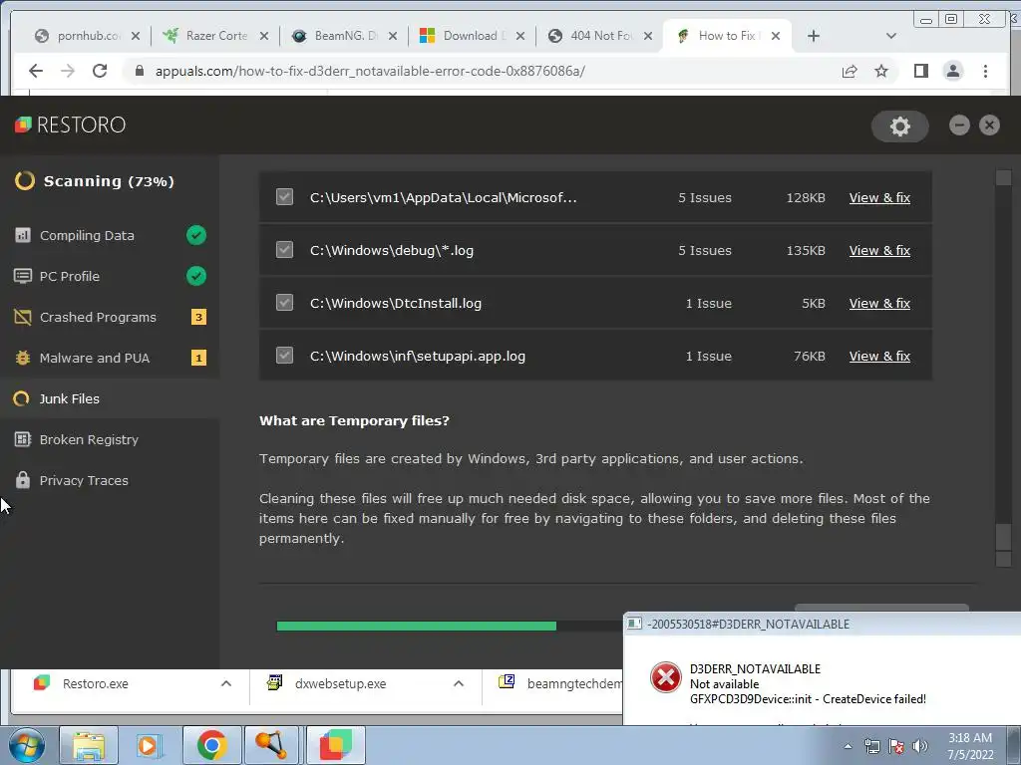Click Restoro vertical scrollbar thumb
The image size is (1021, 765).
(1003, 536)
